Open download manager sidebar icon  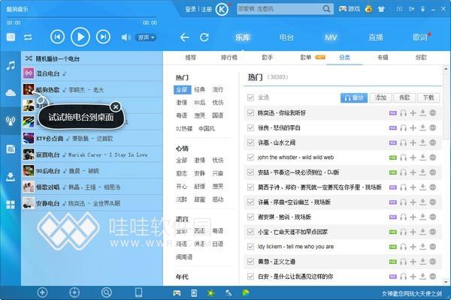click(x=11, y=177)
